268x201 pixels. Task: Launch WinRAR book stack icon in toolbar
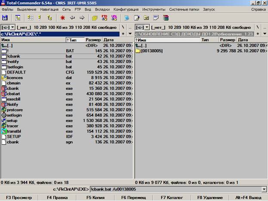coord(166,18)
